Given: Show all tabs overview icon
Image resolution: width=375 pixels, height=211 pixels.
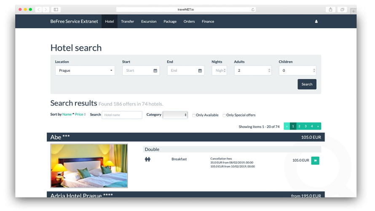Looking at the screenshot, I should (x=342, y=10).
